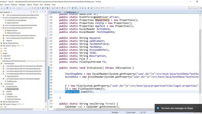Image resolution: width=202 pixels, height=114 pixels.
Task: Select the src/main/java source folder
Action: (x=9, y=64)
